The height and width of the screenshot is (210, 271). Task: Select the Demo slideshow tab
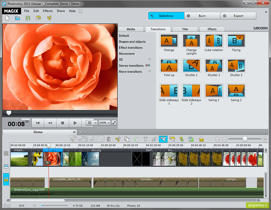point(38,132)
